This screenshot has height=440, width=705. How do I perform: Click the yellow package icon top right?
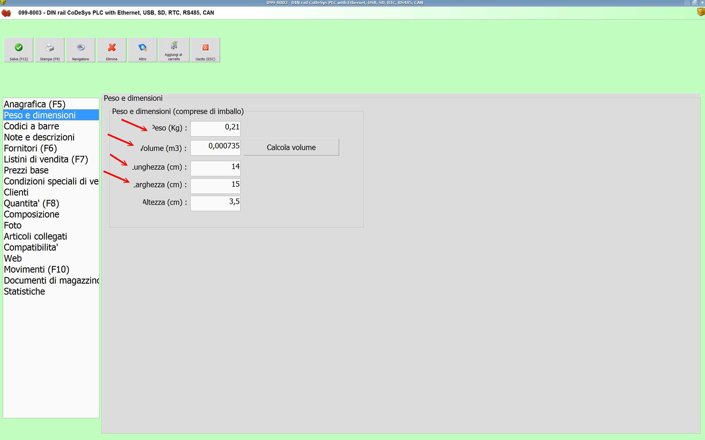pyautogui.click(x=701, y=12)
